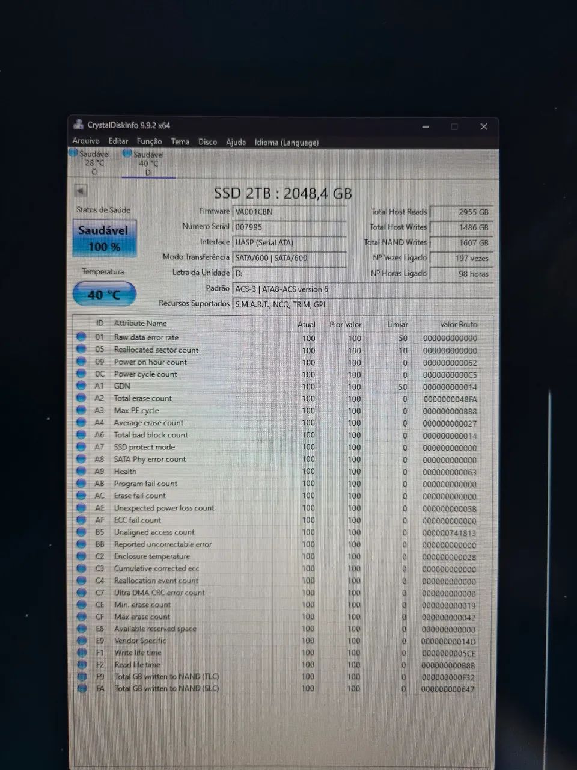Screen dimensions: 577x770
Task: Click status icon of Ultra DMA CRC error count
Action: [82, 592]
